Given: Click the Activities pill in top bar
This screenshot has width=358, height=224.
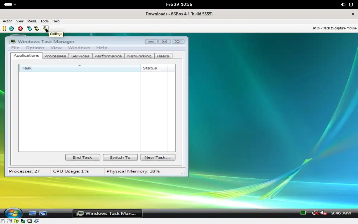Looking at the screenshot, I should click(x=10, y=4).
